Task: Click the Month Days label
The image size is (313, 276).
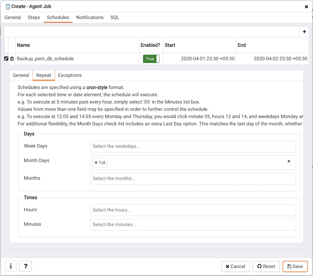Action: [x=36, y=161]
